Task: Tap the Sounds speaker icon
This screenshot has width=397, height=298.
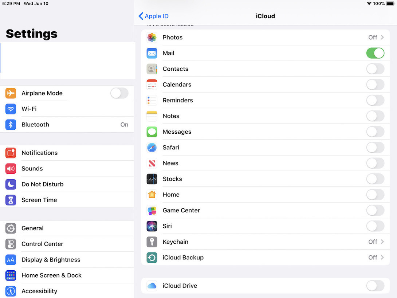Action: coord(11,169)
